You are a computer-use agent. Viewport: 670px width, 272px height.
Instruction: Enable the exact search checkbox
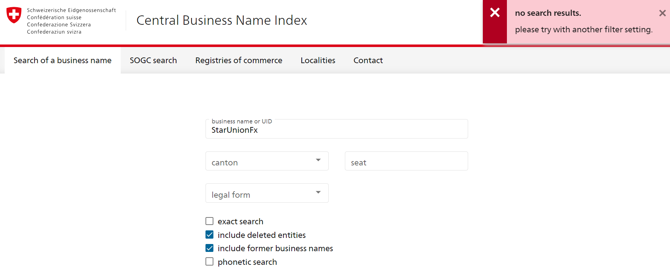pos(209,221)
